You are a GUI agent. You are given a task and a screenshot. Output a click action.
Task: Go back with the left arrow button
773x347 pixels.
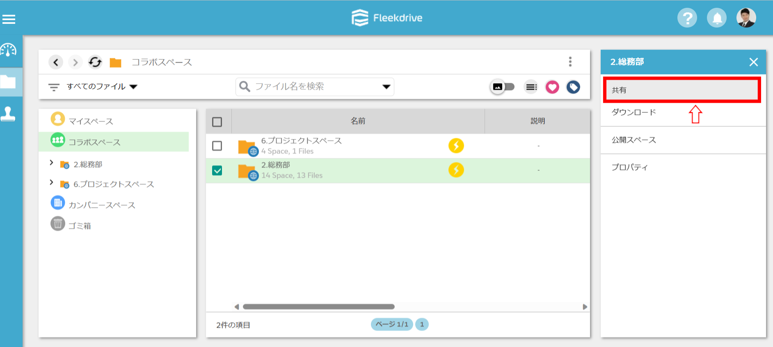pos(56,62)
